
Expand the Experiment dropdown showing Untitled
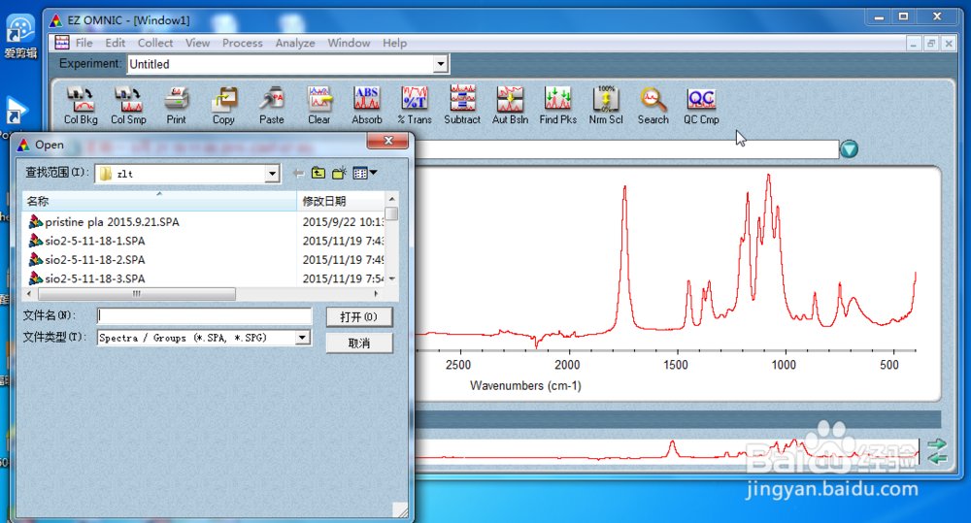point(440,64)
